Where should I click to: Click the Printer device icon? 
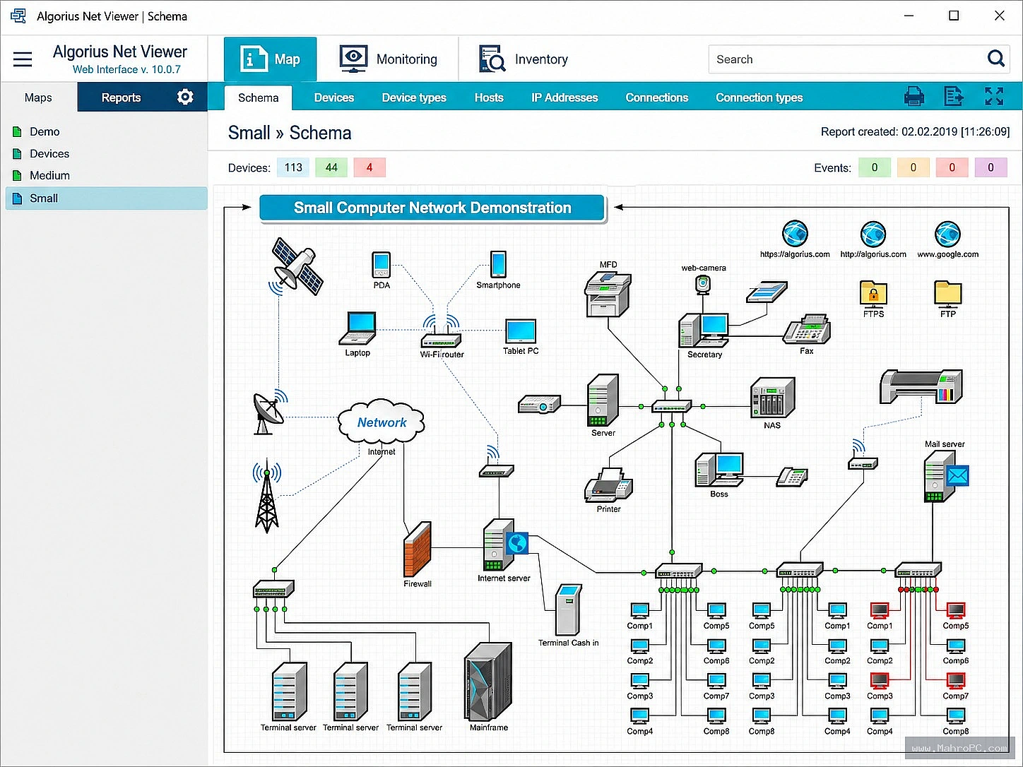pyautogui.click(x=608, y=484)
